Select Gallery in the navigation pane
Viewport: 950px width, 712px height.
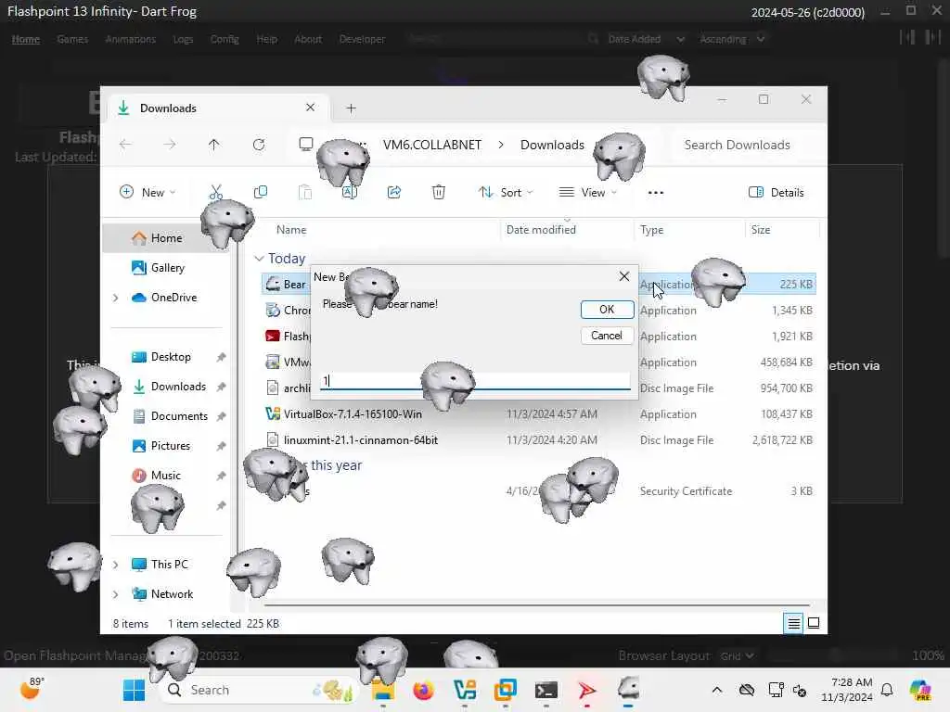tap(167, 268)
